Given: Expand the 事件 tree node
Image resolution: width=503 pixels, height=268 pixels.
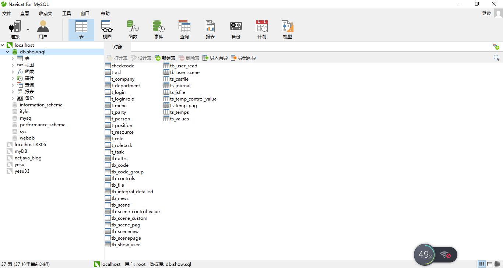Looking at the screenshot, I should (x=13, y=78).
